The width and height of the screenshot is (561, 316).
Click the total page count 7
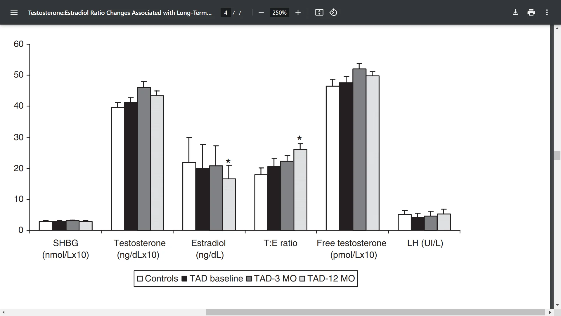240,13
